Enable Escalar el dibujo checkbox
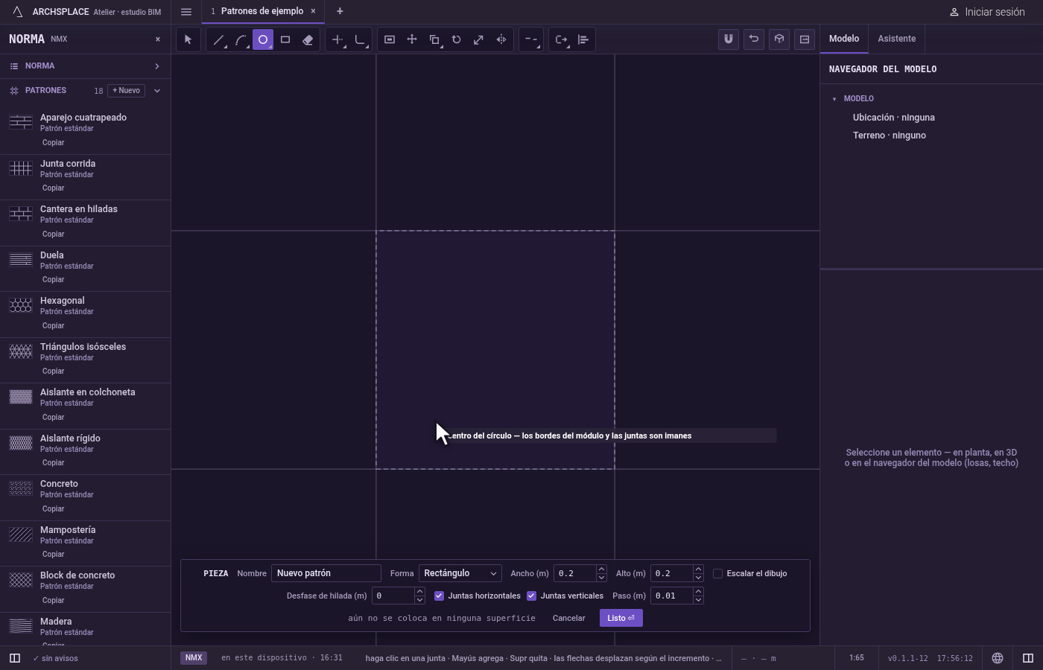 (717, 573)
